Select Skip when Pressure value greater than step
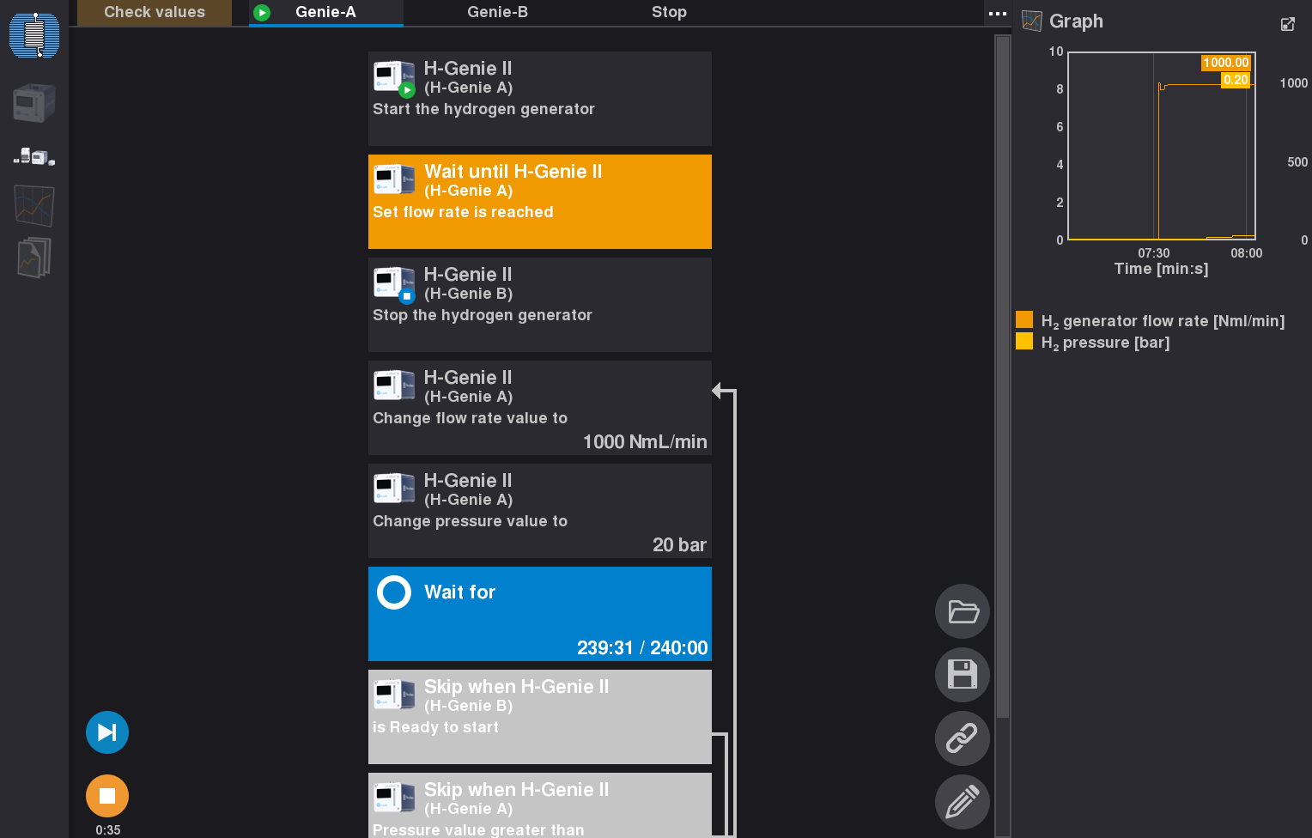 [540, 805]
